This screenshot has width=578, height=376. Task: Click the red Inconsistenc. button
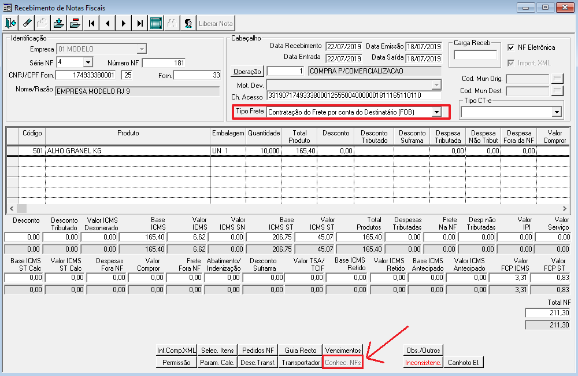pyautogui.click(x=423, y=362)
